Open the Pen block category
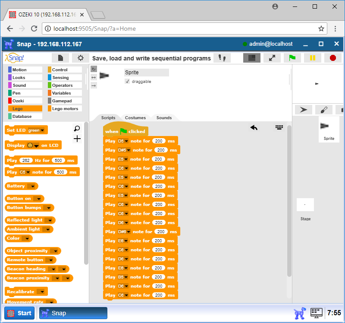The height and width of the screenshot is (323, 345). [25, 93]
